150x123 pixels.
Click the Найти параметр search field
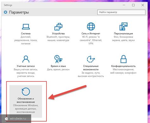pyautogui.click(x=121, y=12)
